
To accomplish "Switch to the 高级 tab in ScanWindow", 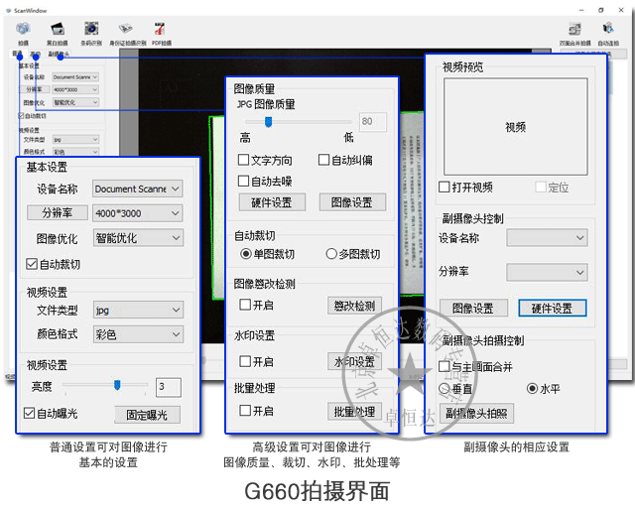I will (36, 54).
